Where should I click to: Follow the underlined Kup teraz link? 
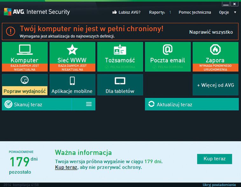click(66, 167)
